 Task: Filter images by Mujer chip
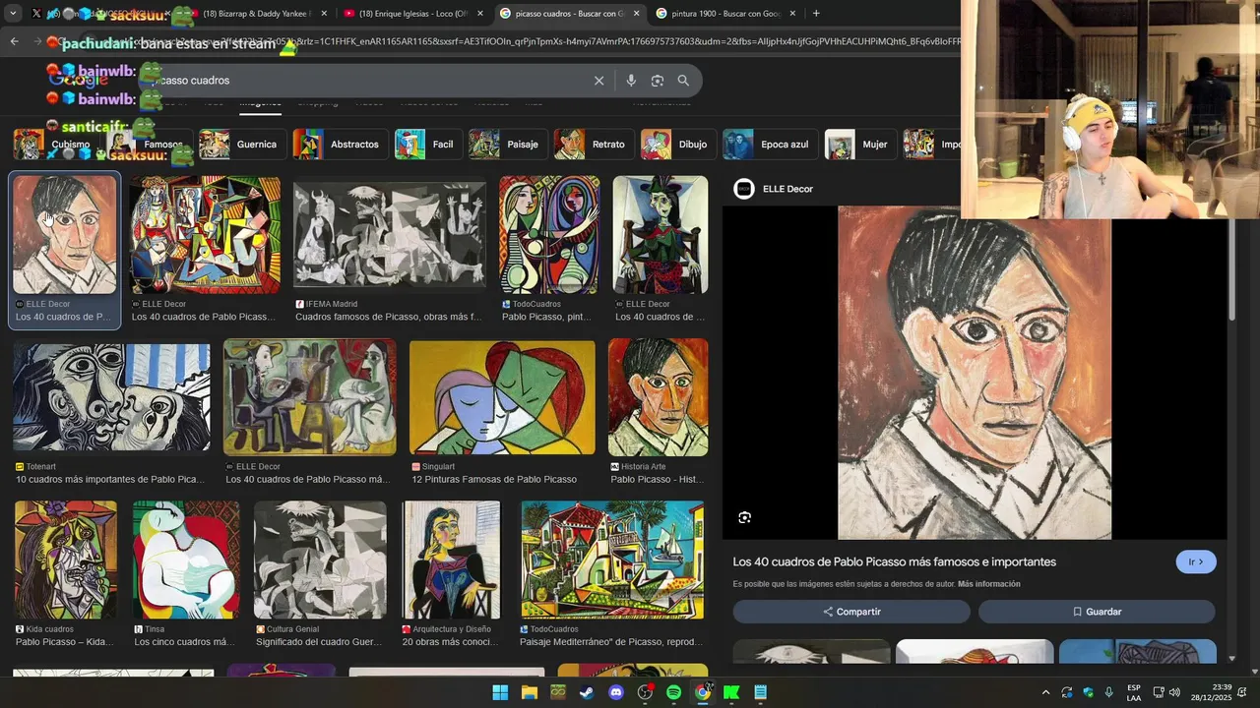coord(858,145)
